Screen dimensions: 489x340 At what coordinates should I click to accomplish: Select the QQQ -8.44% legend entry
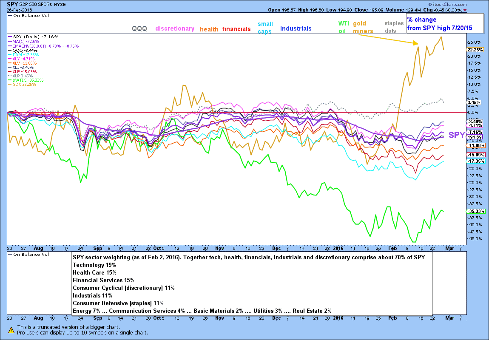[x=23, y=51]
